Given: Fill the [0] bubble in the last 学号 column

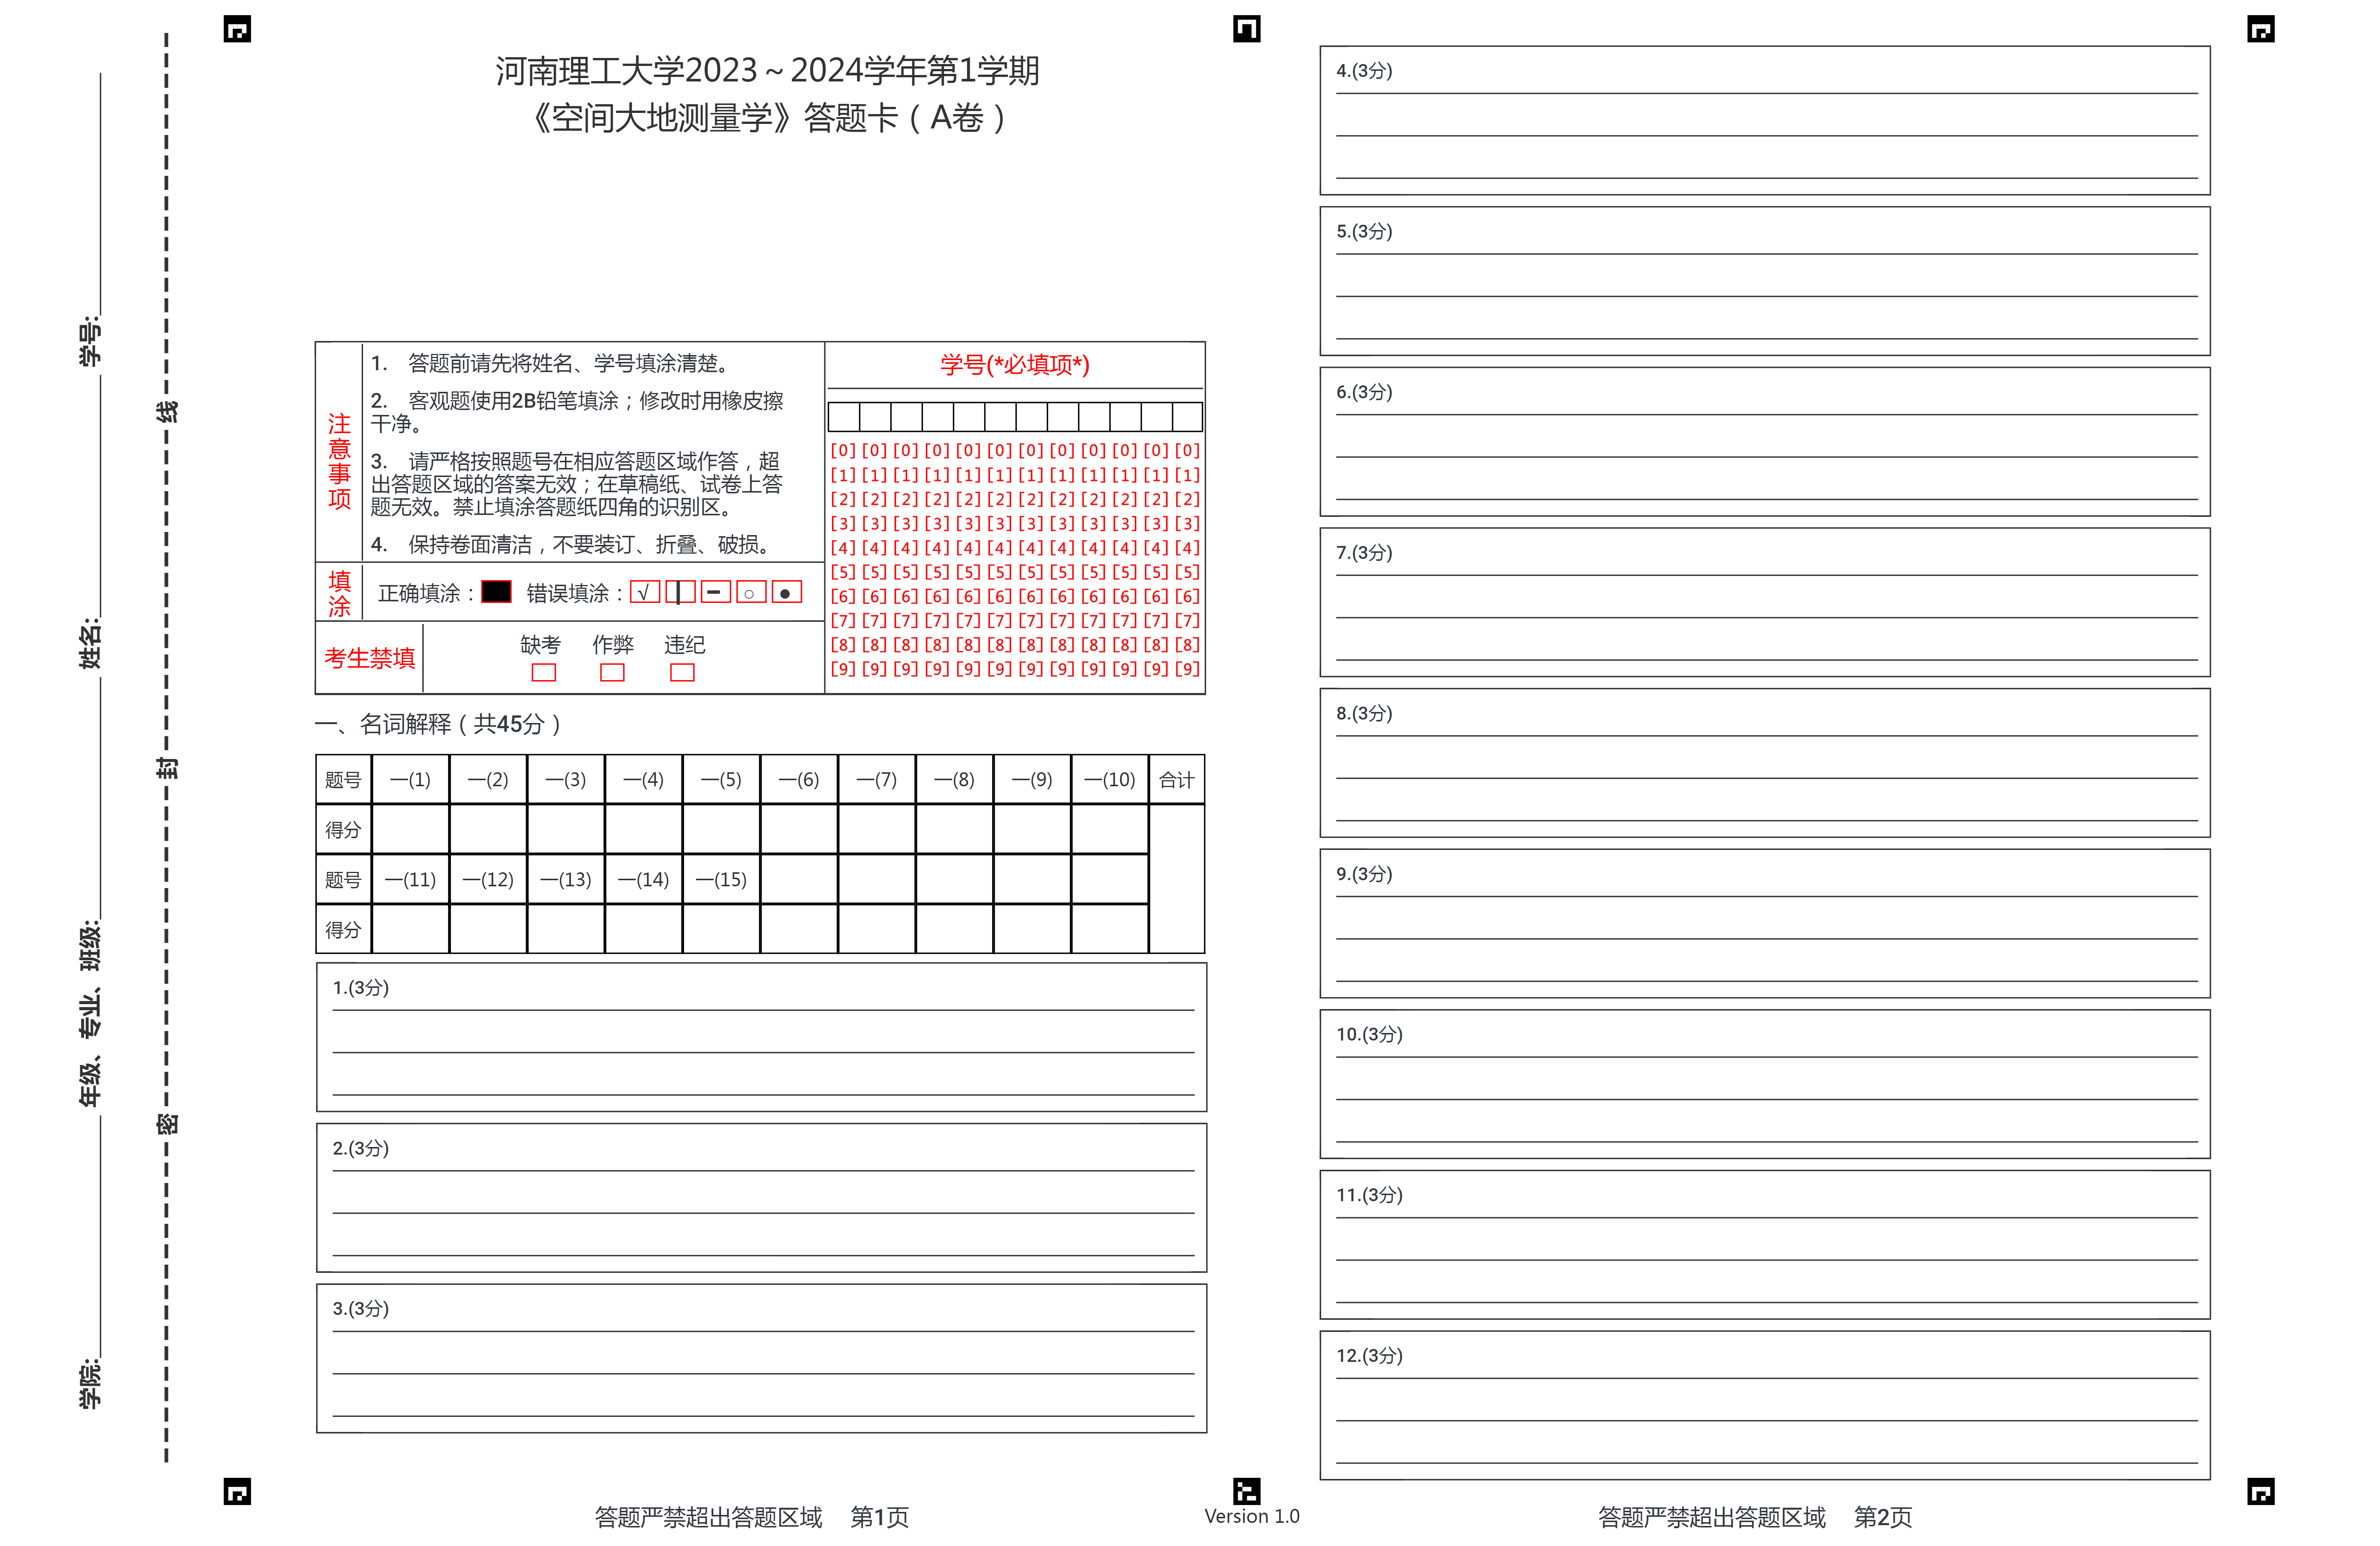Looking at the screenshot, I should point(1187,451).
